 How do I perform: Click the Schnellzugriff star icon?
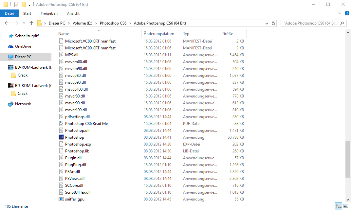[x=11, y=36]
